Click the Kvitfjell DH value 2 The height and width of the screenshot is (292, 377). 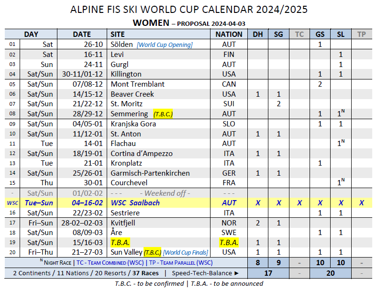point(258,223)
